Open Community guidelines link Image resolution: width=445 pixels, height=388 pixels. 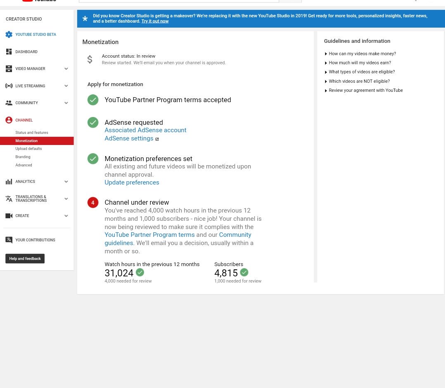(x=235, y=235)
